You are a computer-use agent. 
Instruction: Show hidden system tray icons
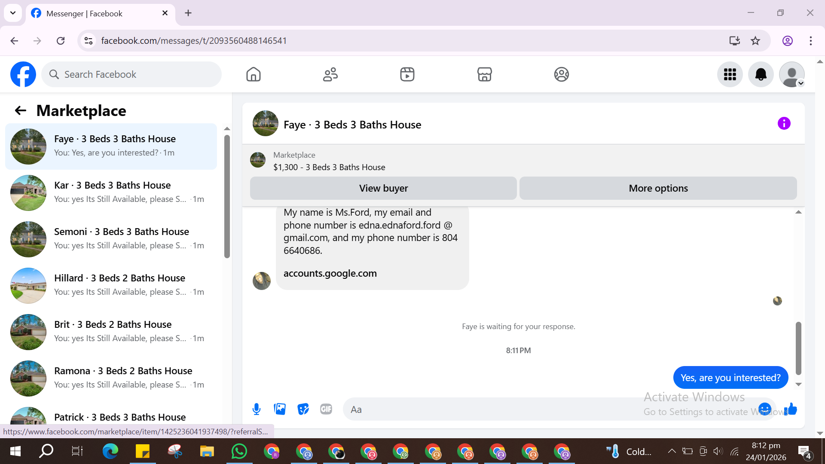(x=672, y=451)
